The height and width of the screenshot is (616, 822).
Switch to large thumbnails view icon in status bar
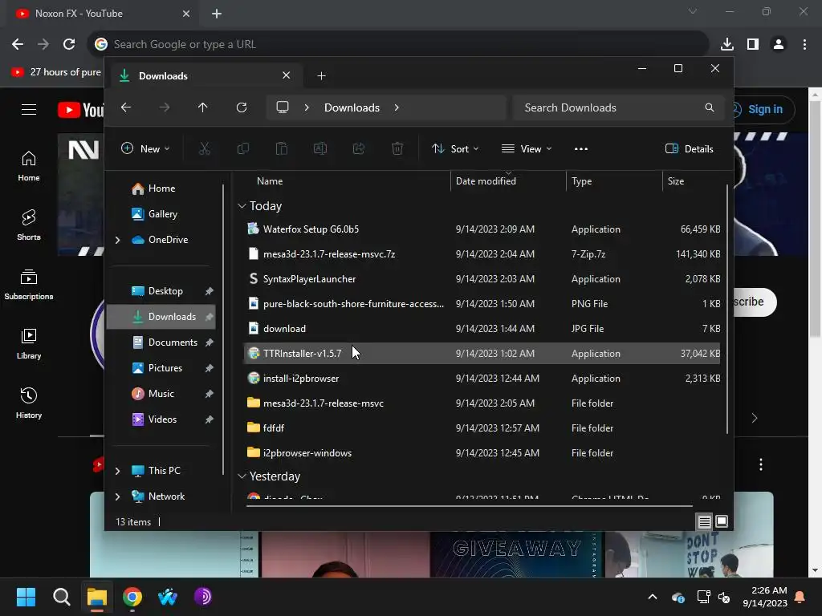(x=722, y=521)
